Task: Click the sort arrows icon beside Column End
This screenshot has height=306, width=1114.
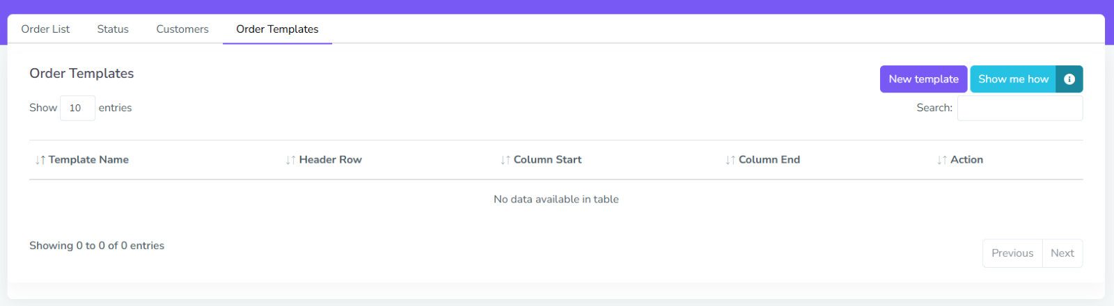Action: pos(730,160)
